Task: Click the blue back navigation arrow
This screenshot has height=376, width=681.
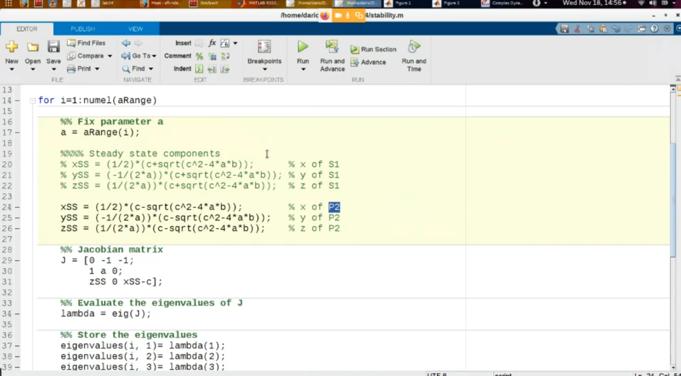Action: pos(126,43)
